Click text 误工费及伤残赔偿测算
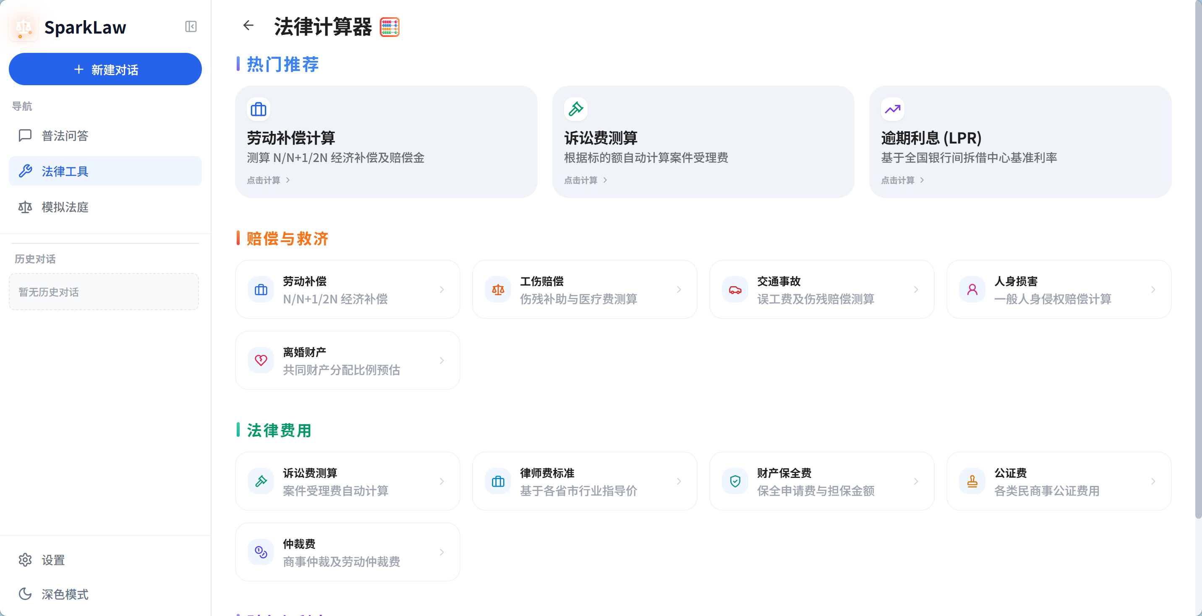The width and height of the screenshot is (1202, 616). [815, 299]
